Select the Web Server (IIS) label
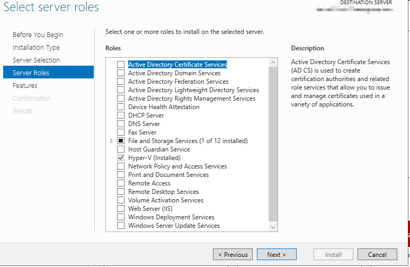 click(x=150, y=209)
